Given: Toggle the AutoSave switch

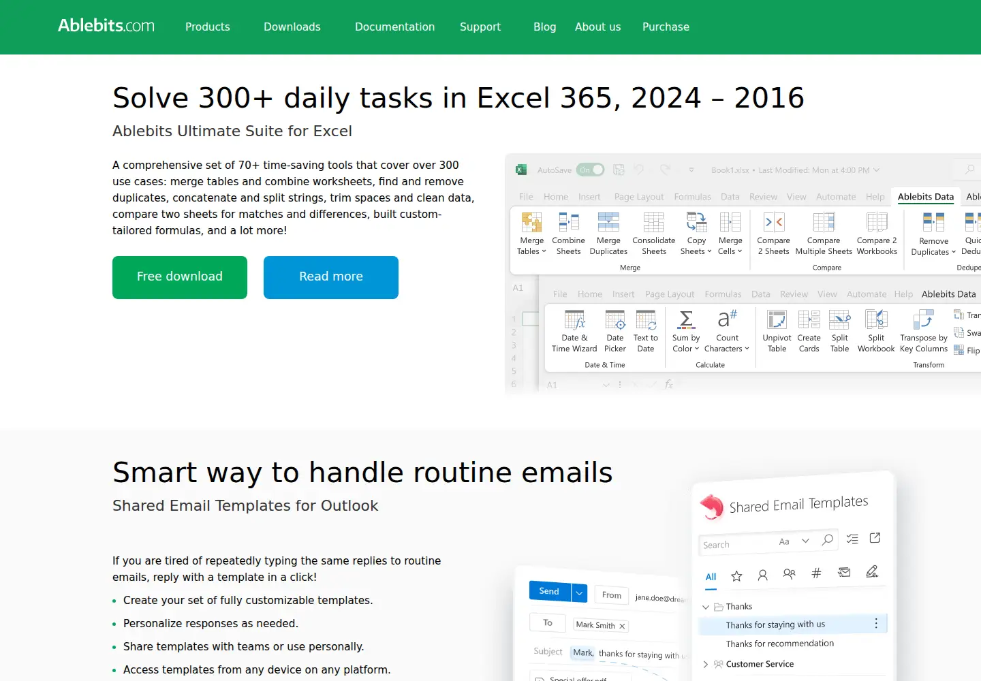Looking at the screenshot, I should point(590,170).
